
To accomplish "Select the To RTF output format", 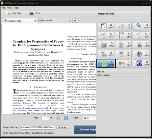I will (x=106, y=35).
